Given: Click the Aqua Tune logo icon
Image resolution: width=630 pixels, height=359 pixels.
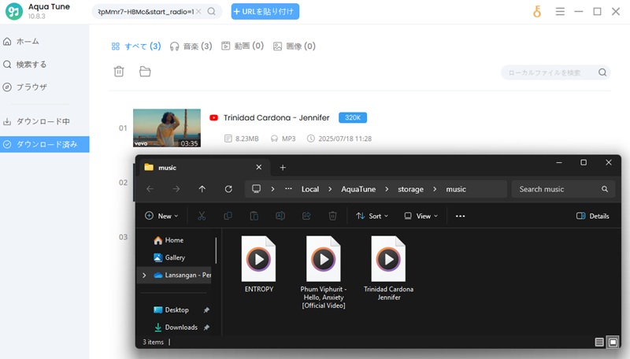Looking at the screenshot, I should point(14,11).
